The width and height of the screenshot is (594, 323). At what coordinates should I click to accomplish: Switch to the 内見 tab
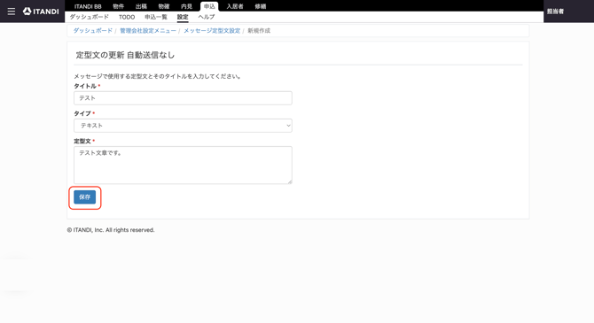point(187,6)
